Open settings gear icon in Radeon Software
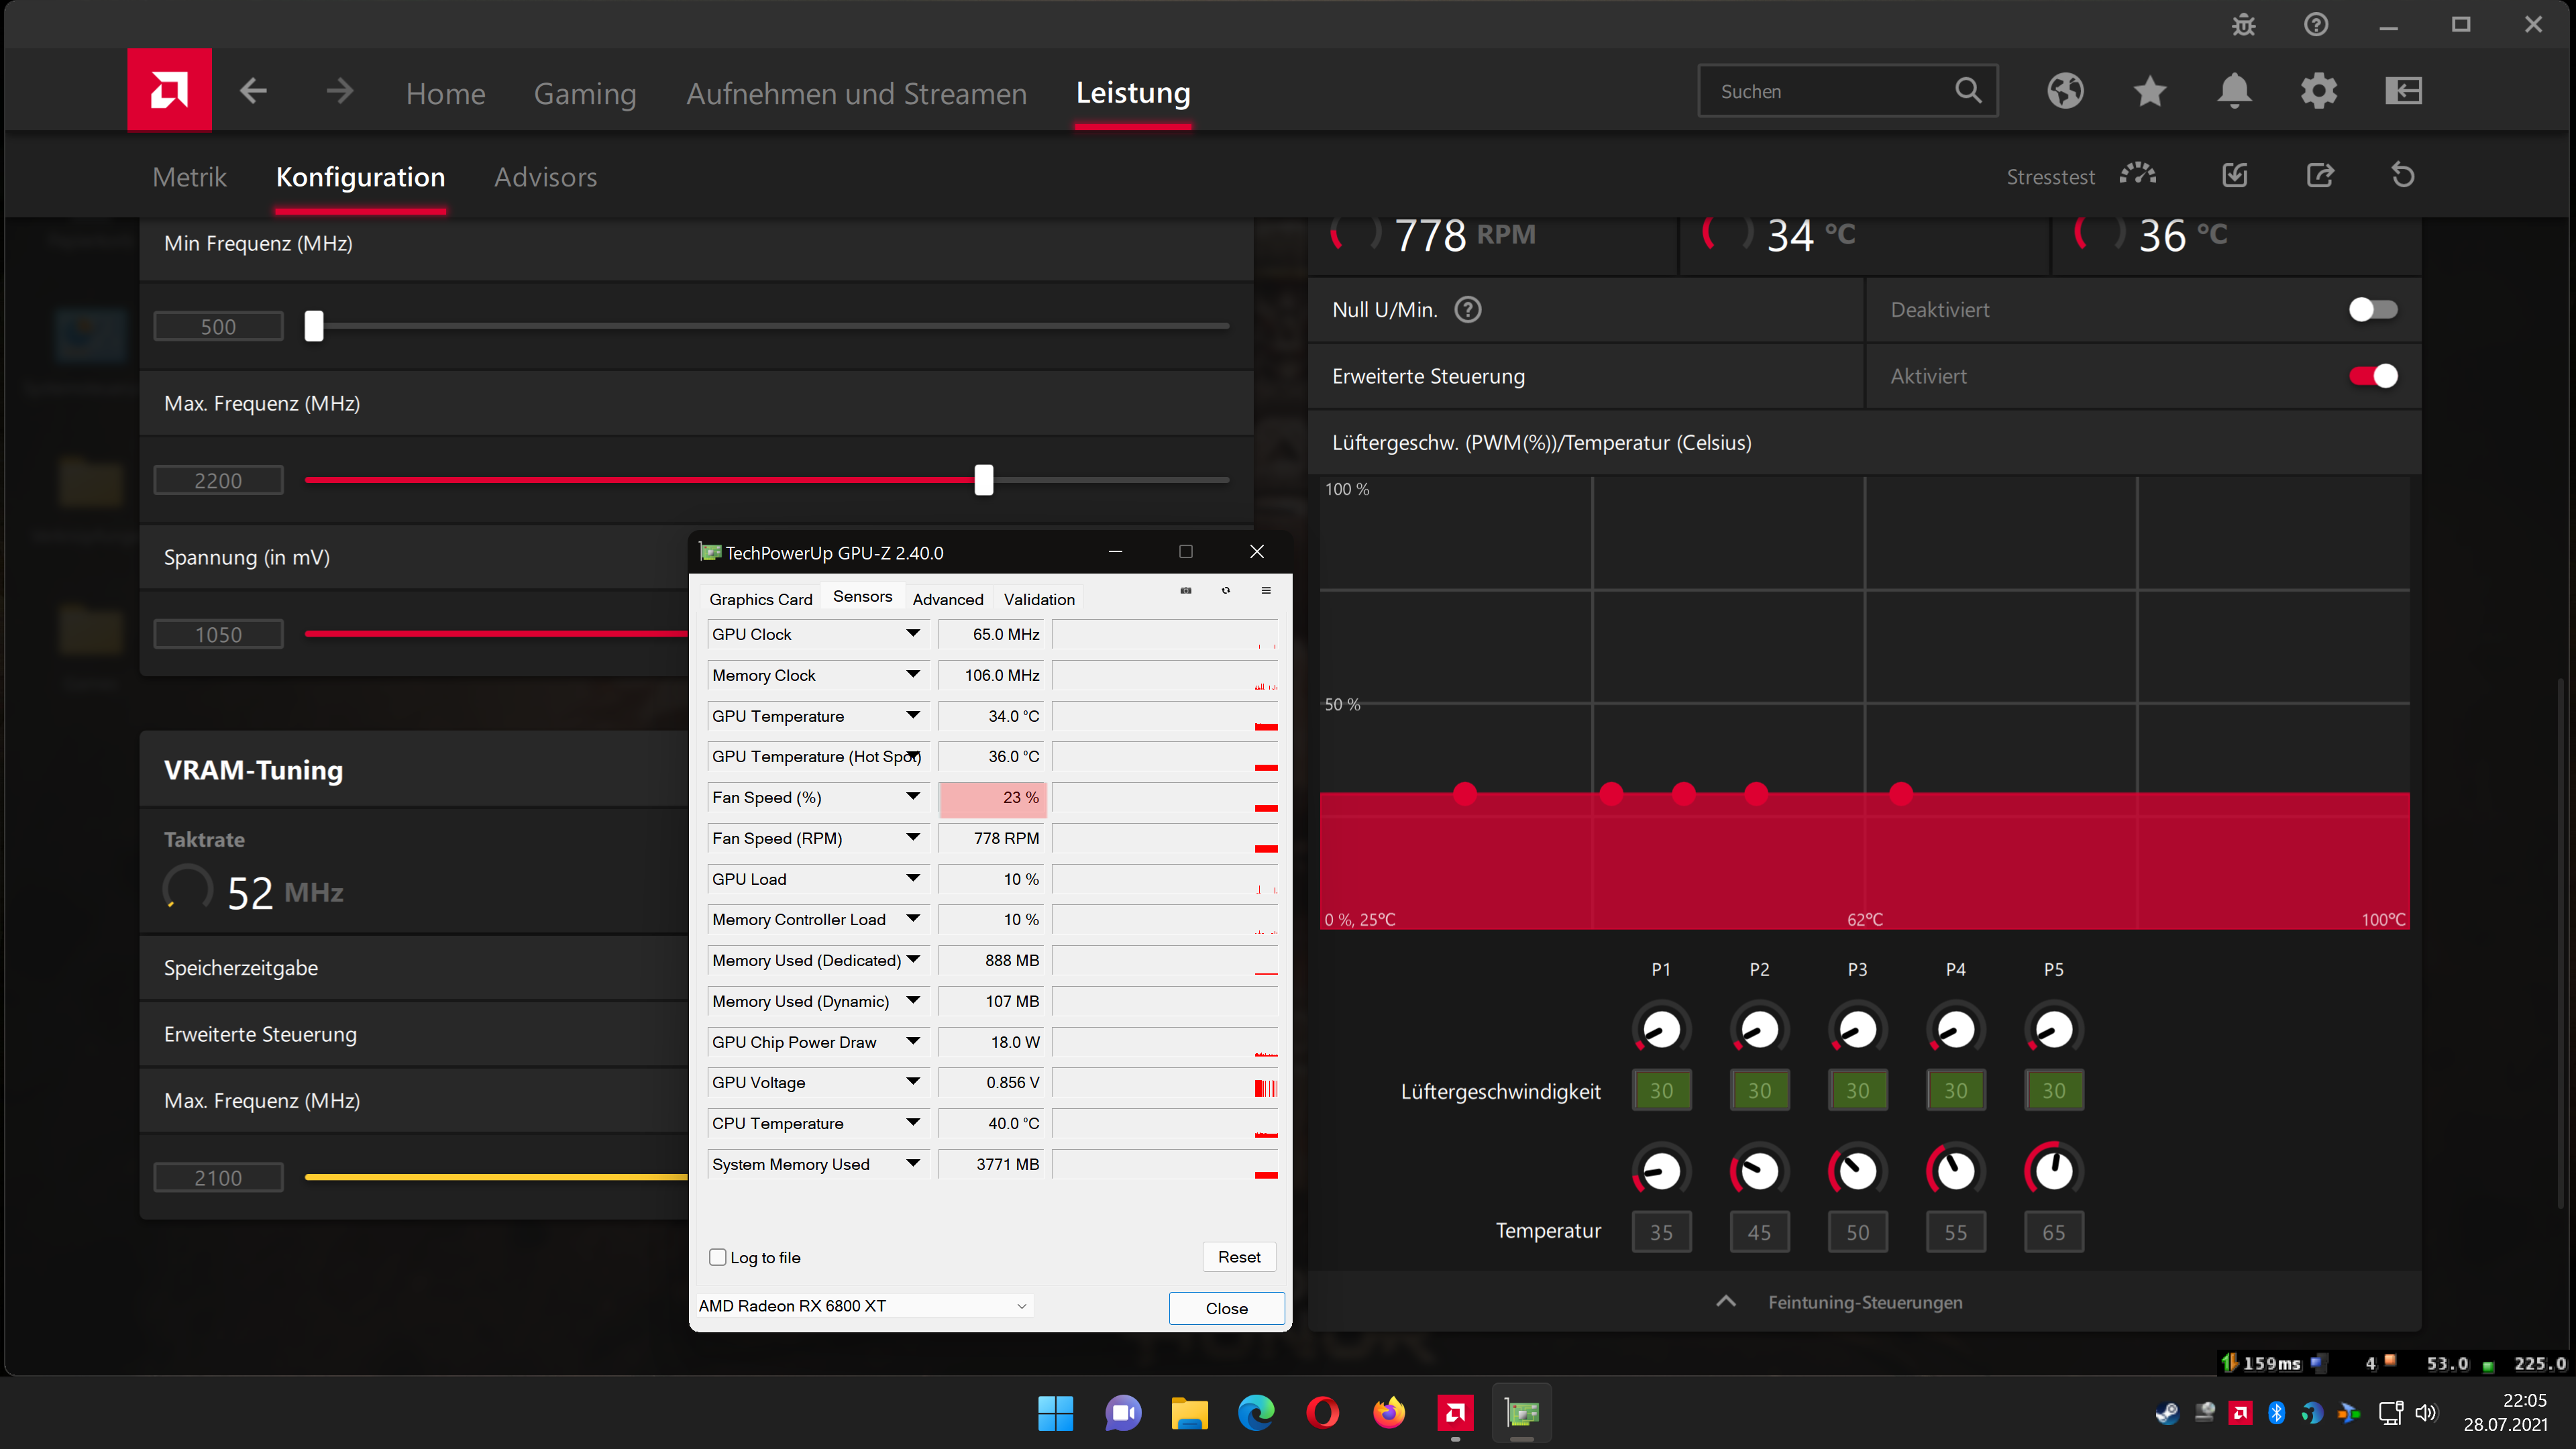 (2318, 91)
